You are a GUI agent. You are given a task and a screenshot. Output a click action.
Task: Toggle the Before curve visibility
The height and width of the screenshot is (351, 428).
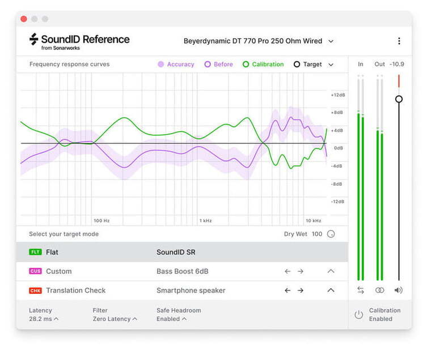219,65
